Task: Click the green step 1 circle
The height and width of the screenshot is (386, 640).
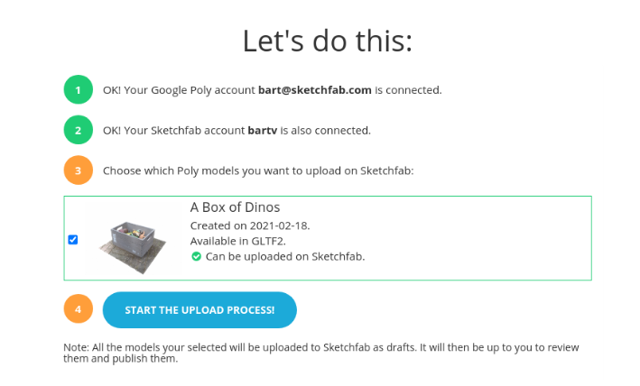Action: pyautogui.click(x=79, y=90)
